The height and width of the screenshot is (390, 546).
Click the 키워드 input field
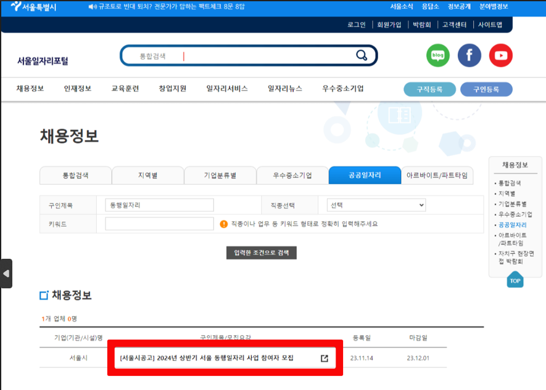coord(160,224)
